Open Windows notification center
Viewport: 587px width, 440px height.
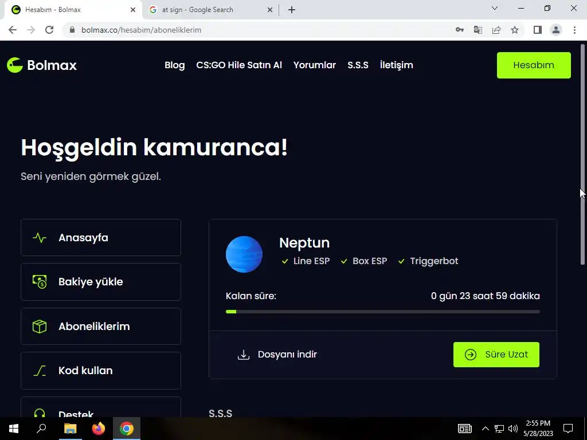568,429
